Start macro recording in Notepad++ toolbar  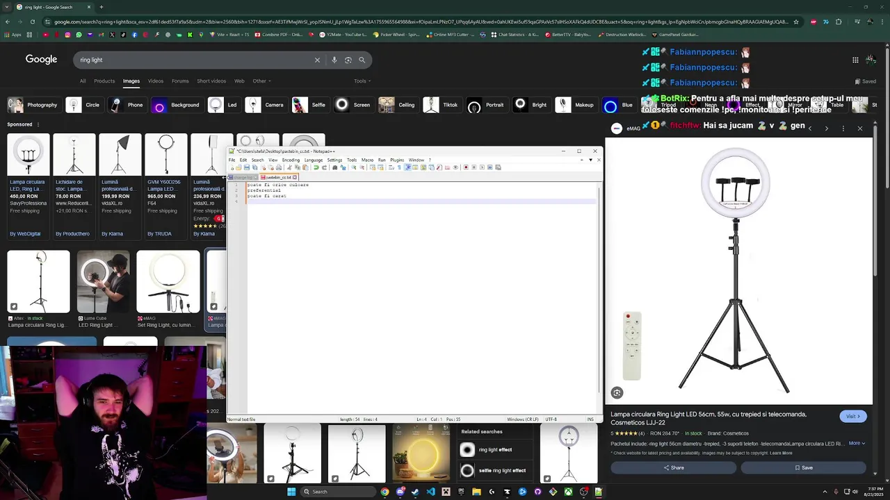coord(466,167)
